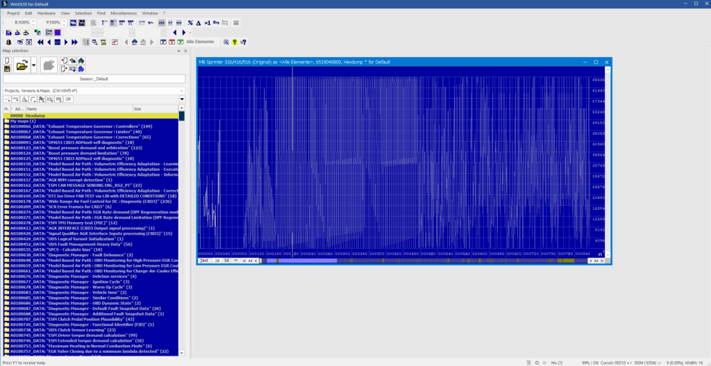Click the hexdump overview position bar
The width and height of the screenshot is (711, 366).
click(424, 260)
